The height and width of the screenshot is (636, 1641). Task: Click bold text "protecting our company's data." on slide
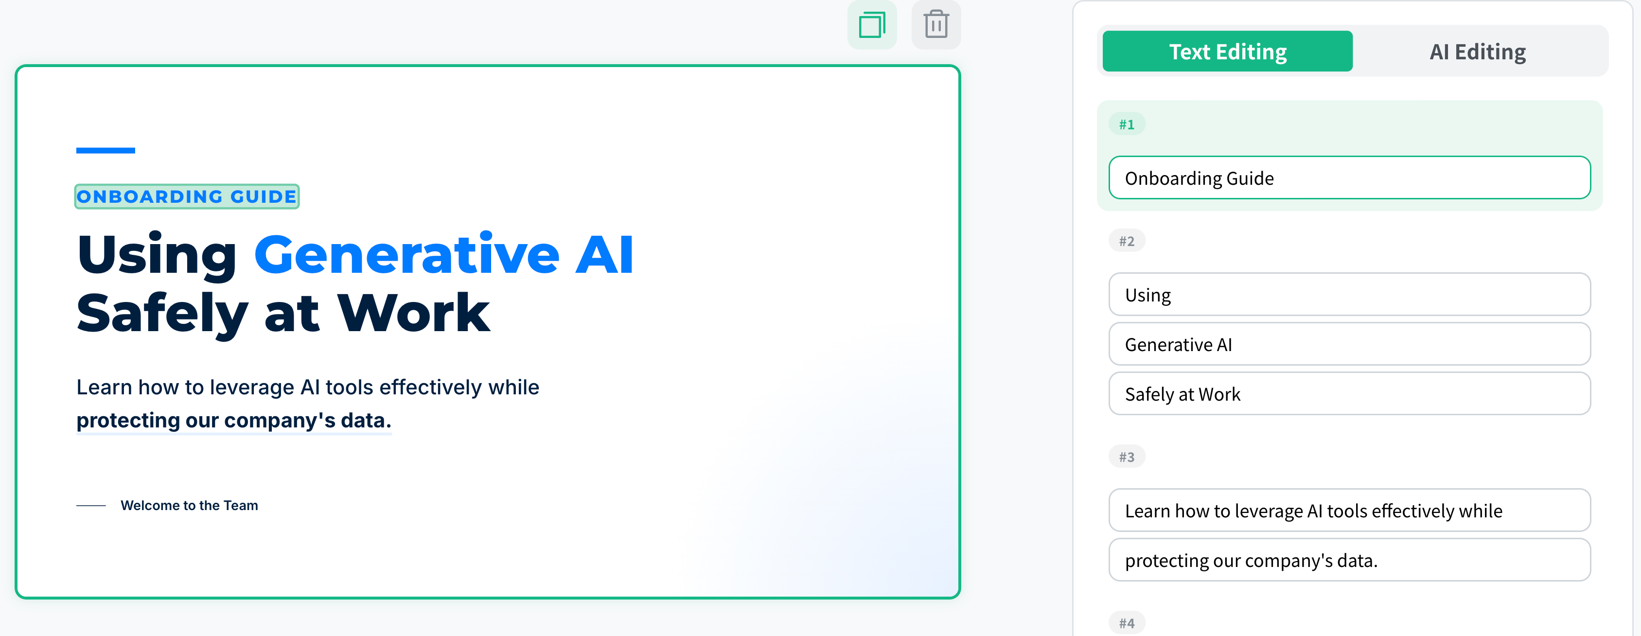[234, 421]
